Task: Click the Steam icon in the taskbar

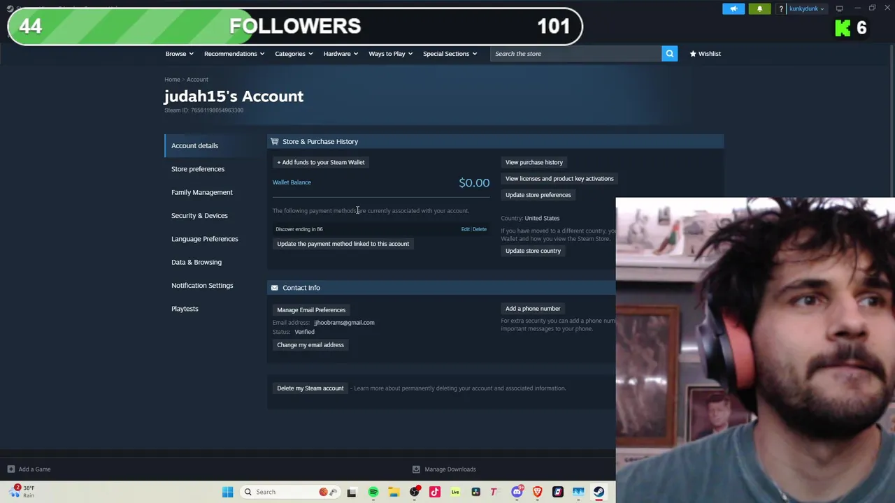Action: click(599, 492)
